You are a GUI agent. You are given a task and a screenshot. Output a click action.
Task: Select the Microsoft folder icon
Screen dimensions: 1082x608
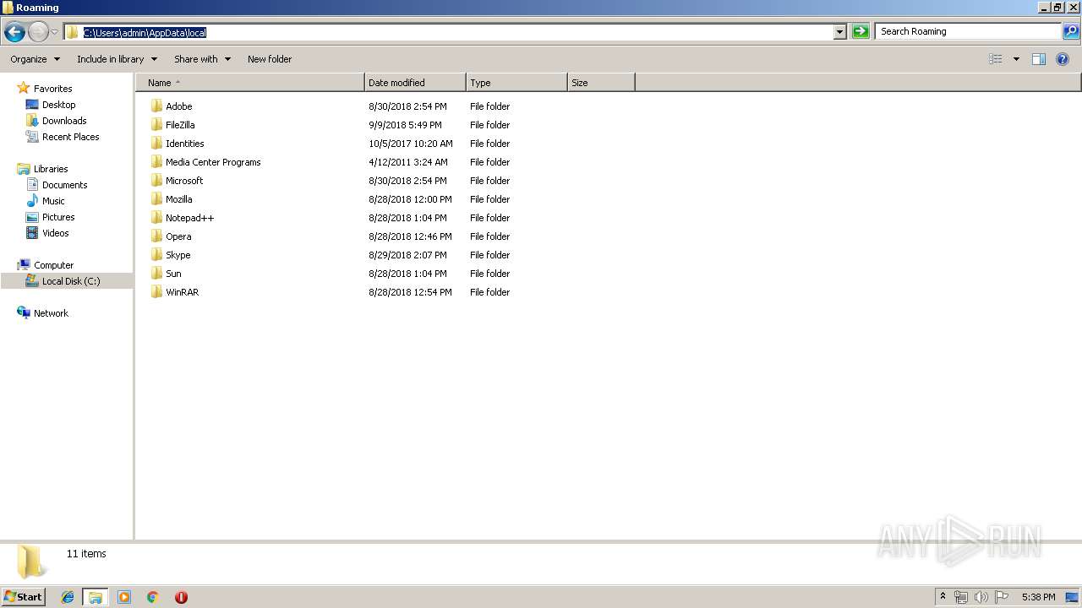click(156, 180)
